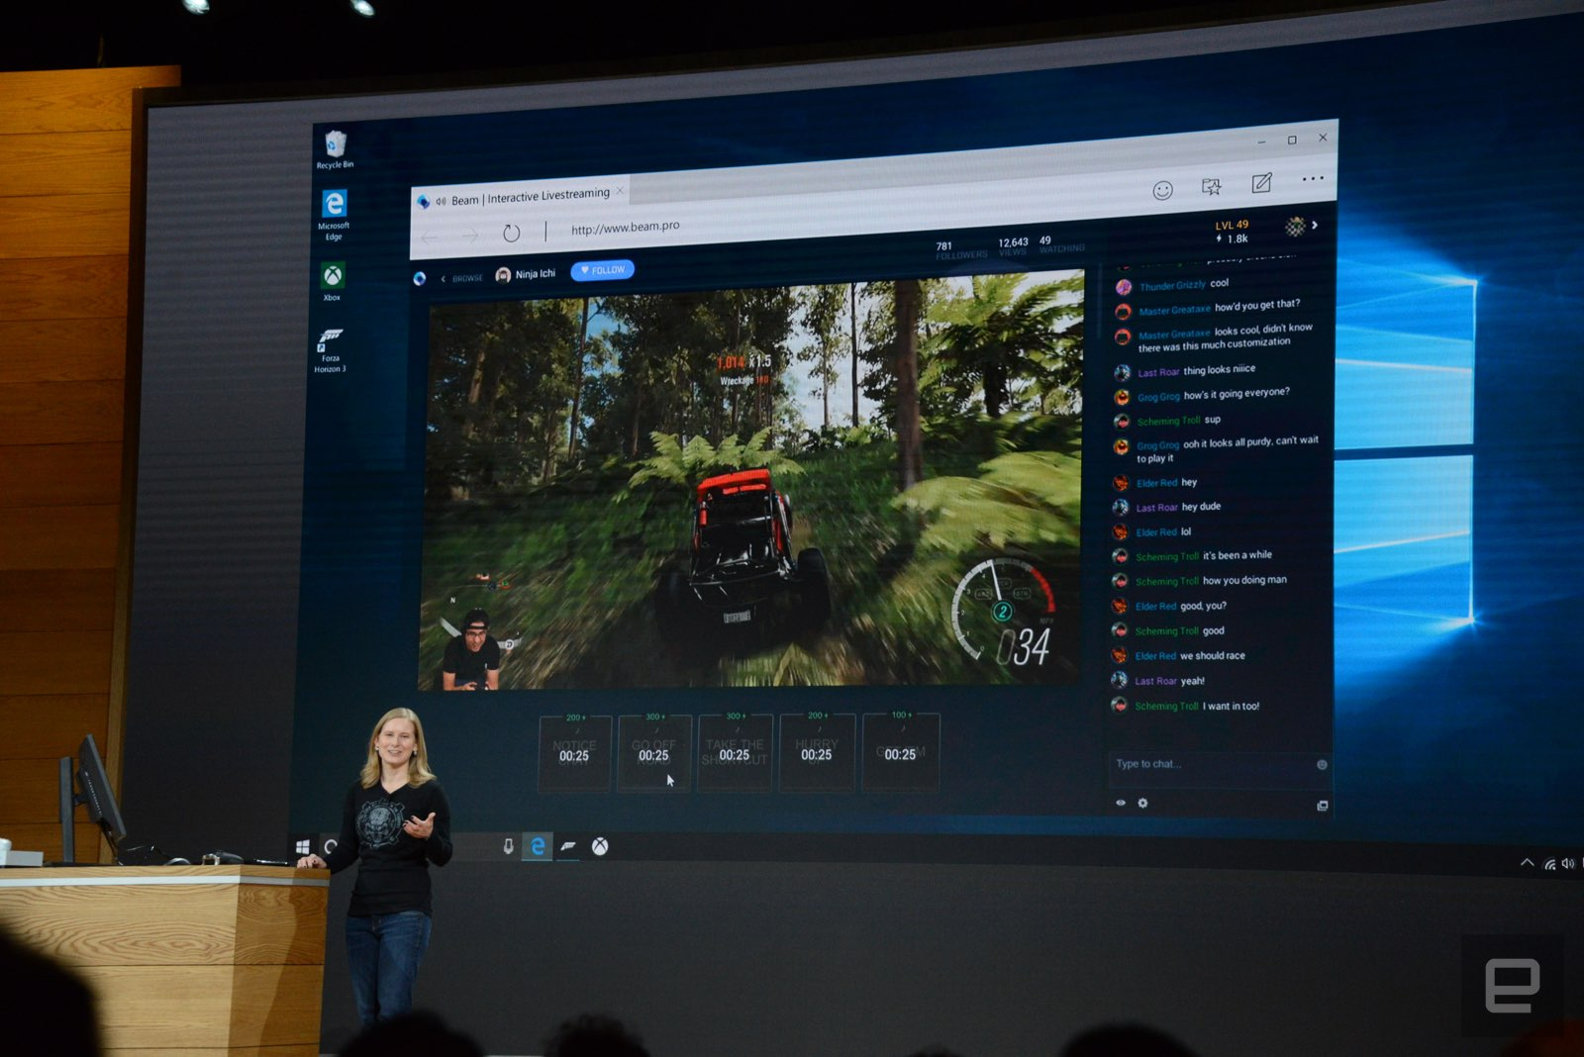Toggle chat visibility with the eye icon

click(x=1122, y=804)
